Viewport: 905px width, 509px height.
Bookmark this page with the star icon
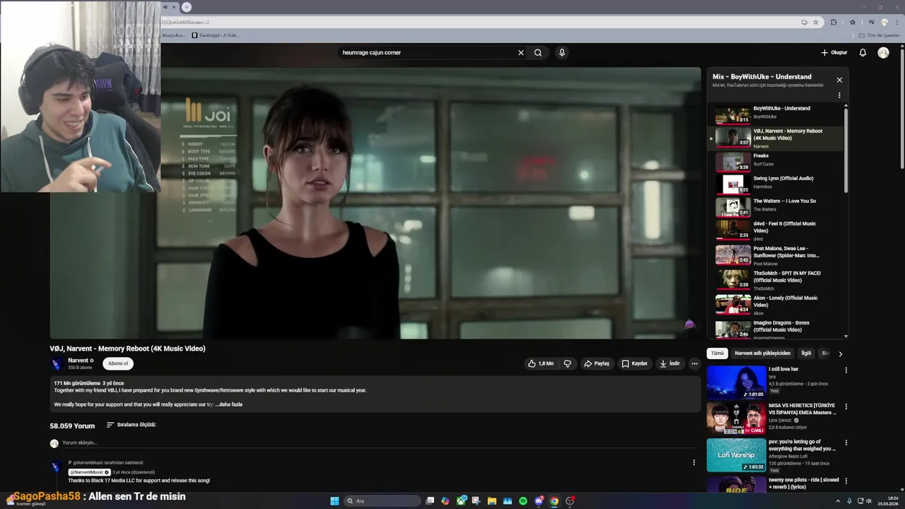[816, 22]
